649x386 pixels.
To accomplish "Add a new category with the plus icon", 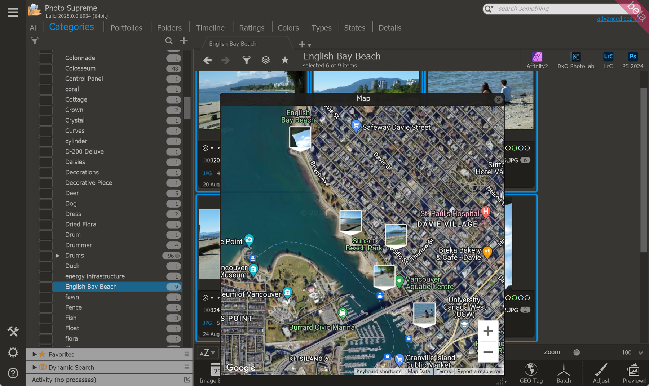I will coord(184,41).
